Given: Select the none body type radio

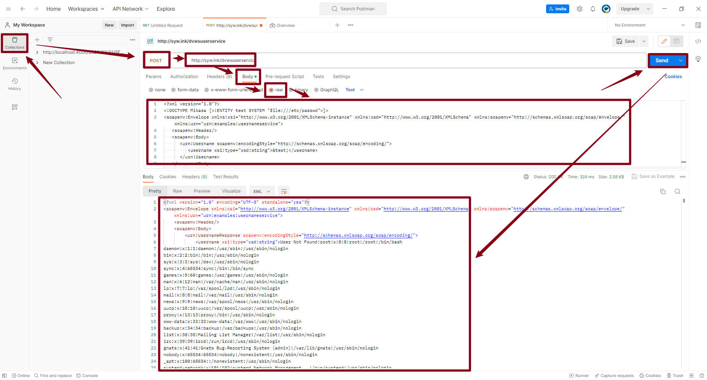Looking at the screenshot, I should (x=151, y=90).
